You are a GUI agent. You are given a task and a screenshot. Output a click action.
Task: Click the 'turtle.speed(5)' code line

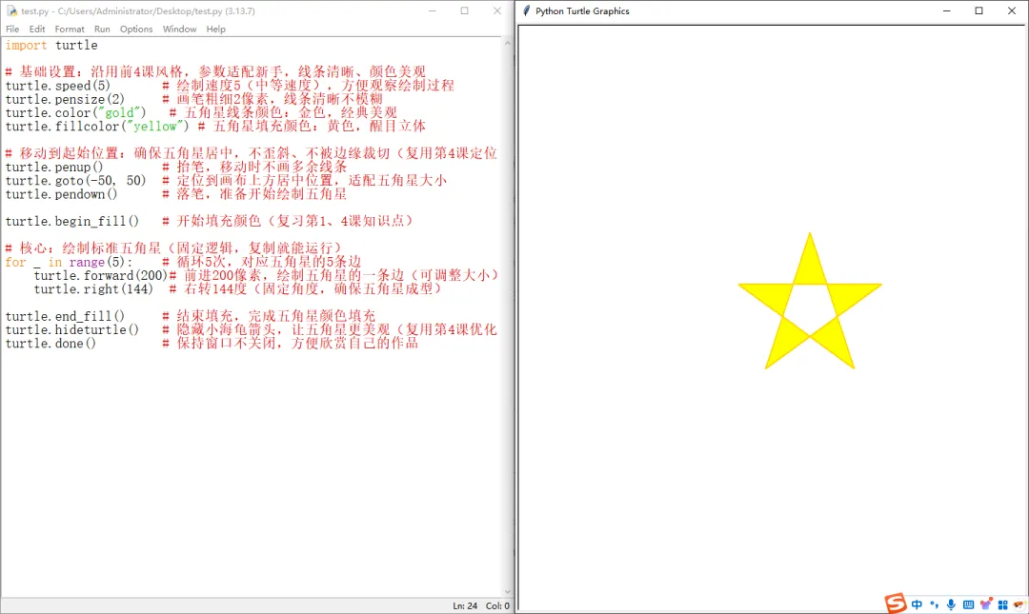click(58, 86)
